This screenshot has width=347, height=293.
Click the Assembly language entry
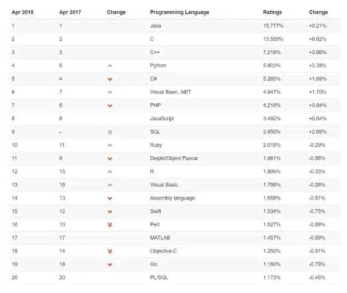(172, 198)
